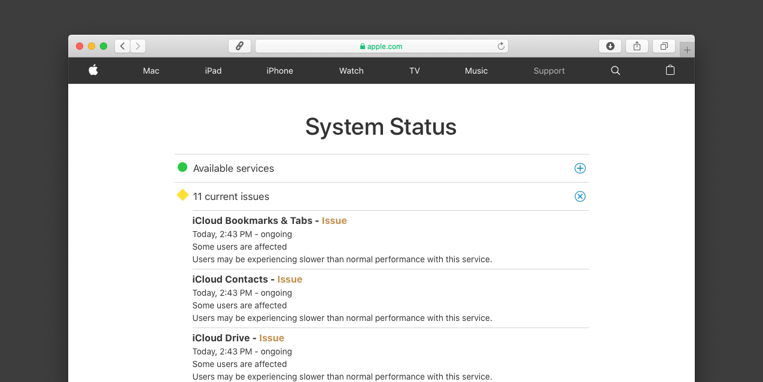Open the Mac menu item

coord(151,71)
